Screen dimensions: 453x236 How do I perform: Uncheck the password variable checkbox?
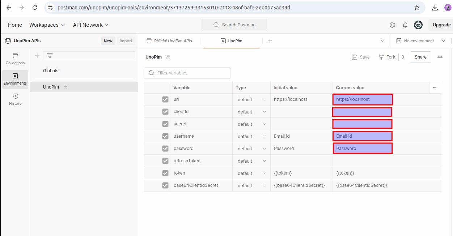coord(165,149)
